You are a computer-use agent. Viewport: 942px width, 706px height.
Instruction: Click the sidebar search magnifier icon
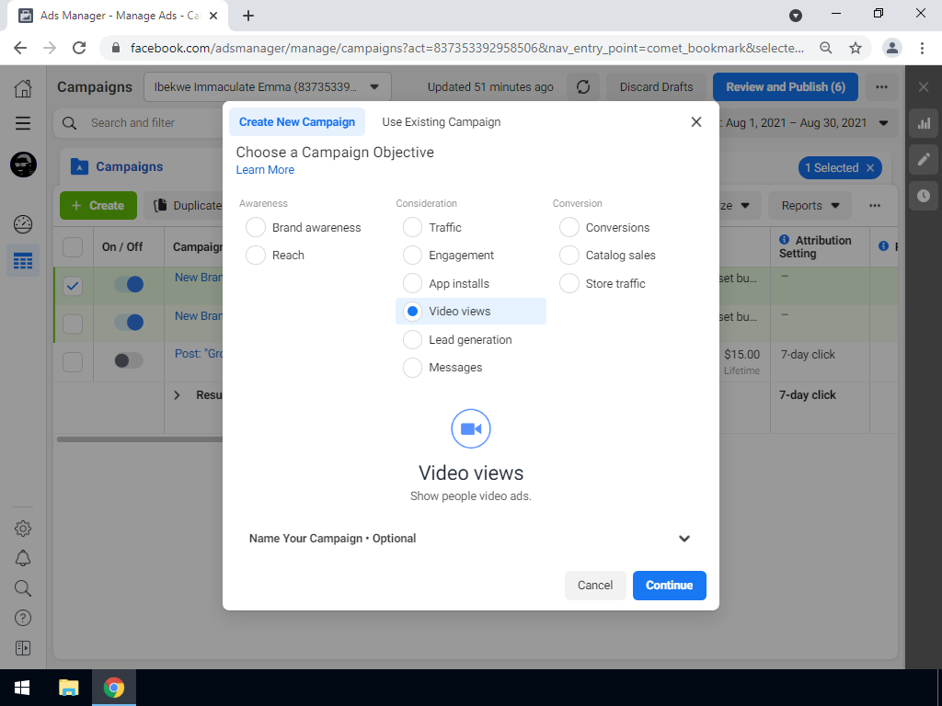click(23, 587)
